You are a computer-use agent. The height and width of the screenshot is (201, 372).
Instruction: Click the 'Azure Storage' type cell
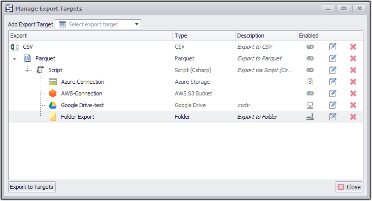click(x=192, y=82)
